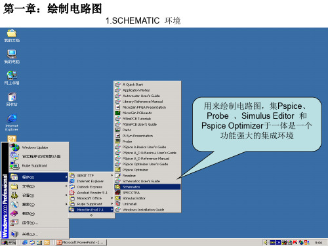Image resolution: width=328 pixels, height=246 pixels.
Task: Click the Probe program icon
Action: click(x=117, y=141)
